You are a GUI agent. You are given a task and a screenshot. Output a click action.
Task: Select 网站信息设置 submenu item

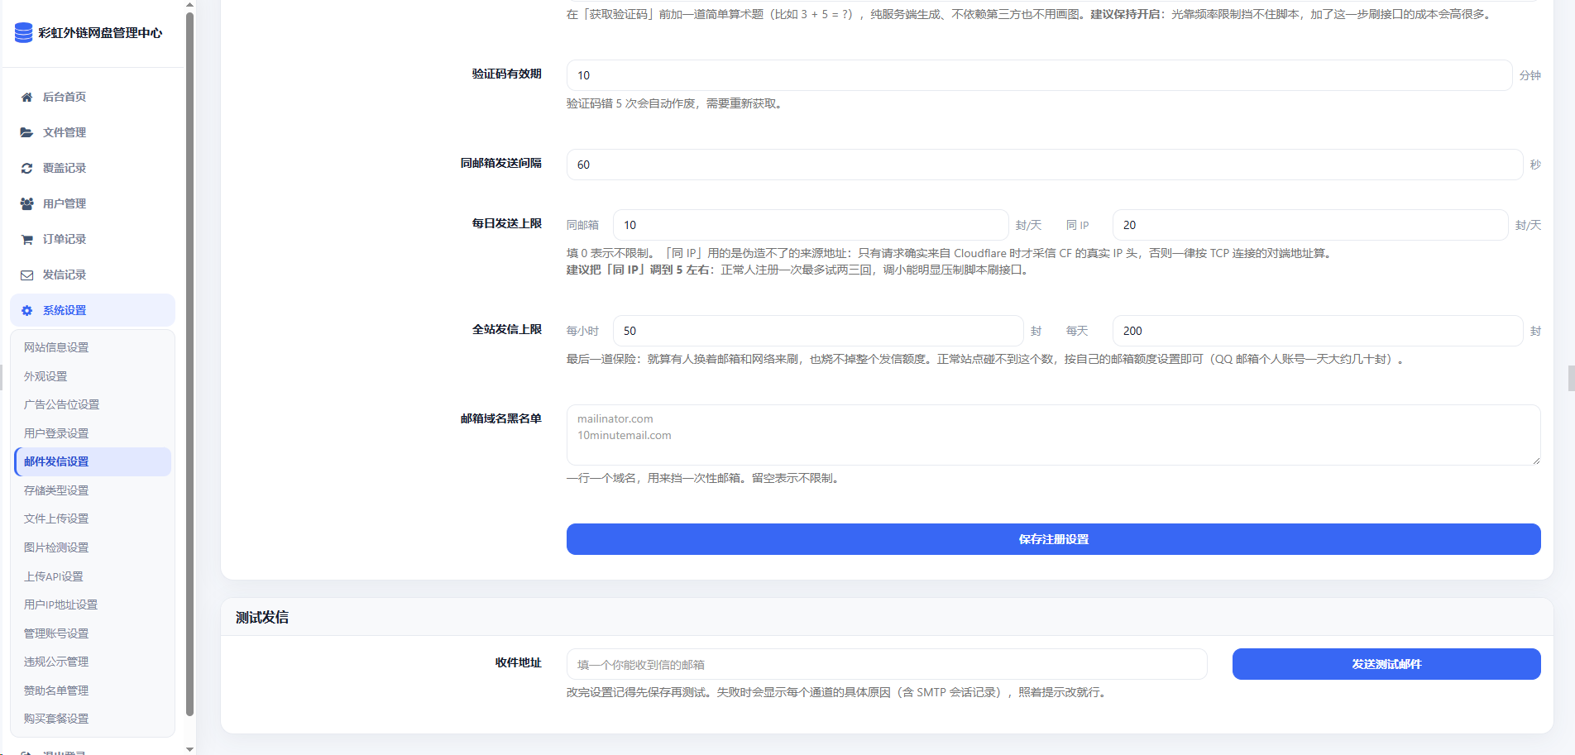point(93,347)
